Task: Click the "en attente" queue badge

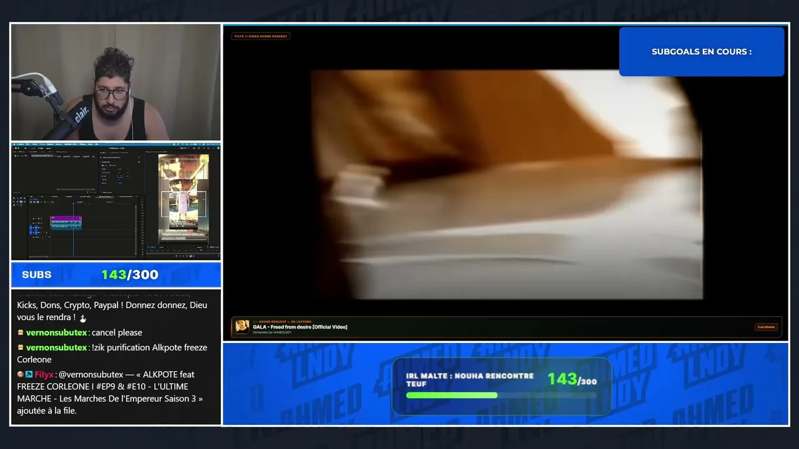Action: [766, 327]
